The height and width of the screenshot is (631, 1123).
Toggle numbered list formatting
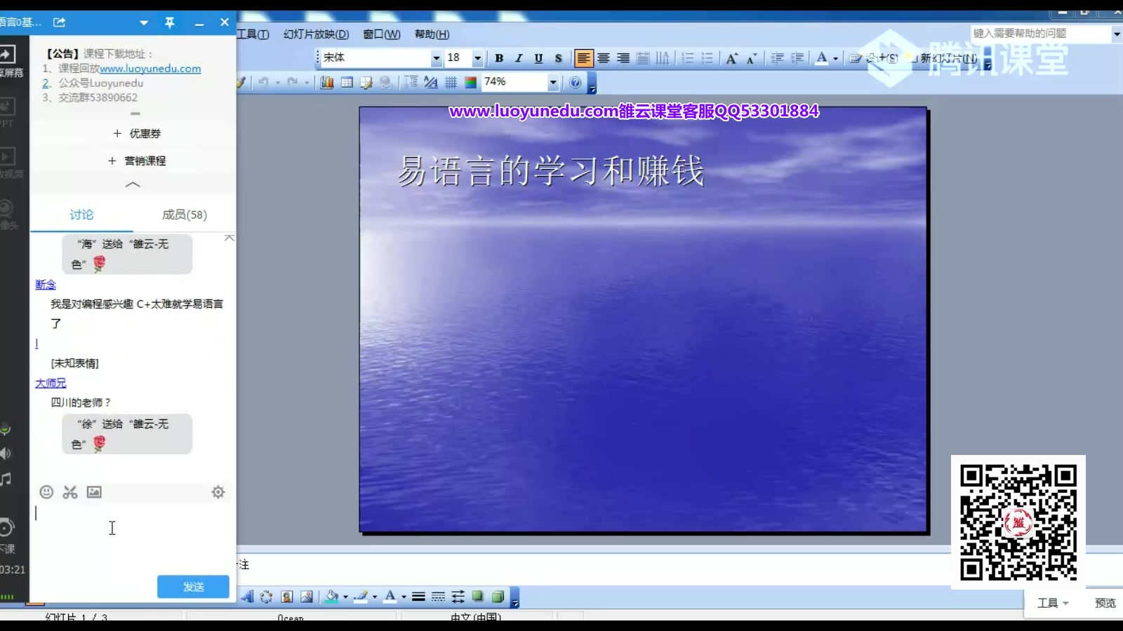(x=688, y=58)
